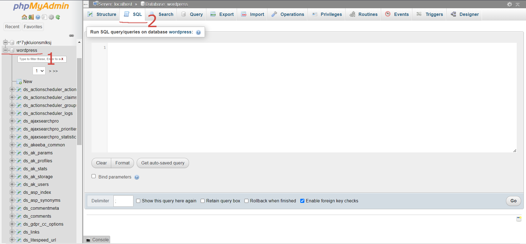Screen dimensions: 526x244
Task: Collapse the rt^7yjkluionsmlksj database node
Action: pyautogui.click(x=5, y=42)
